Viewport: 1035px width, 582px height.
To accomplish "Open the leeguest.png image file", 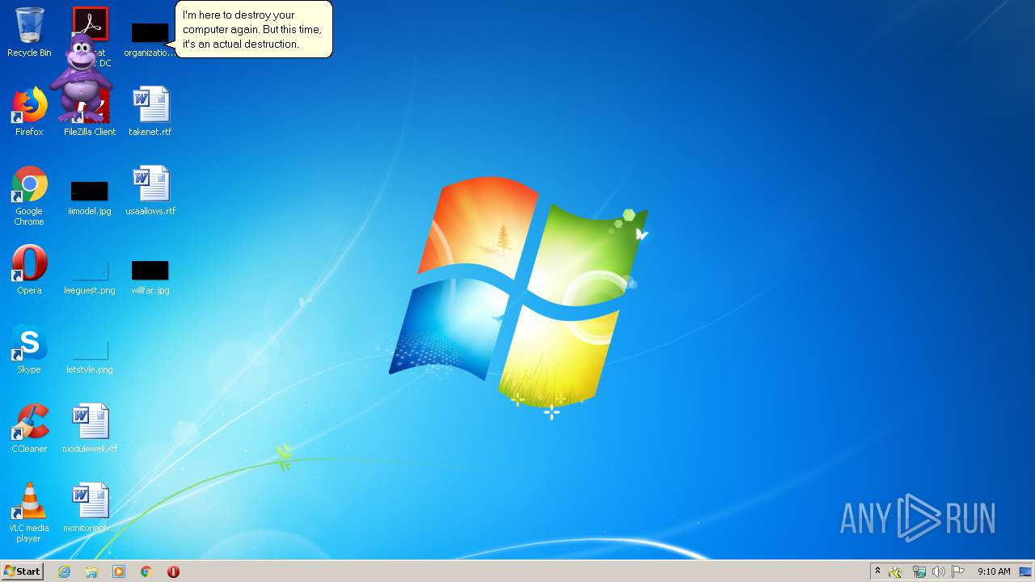I will click(90, 276).
